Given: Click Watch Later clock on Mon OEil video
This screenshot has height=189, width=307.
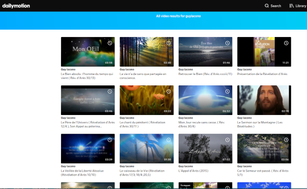Looking at the screenshot, I should [110, 43].
